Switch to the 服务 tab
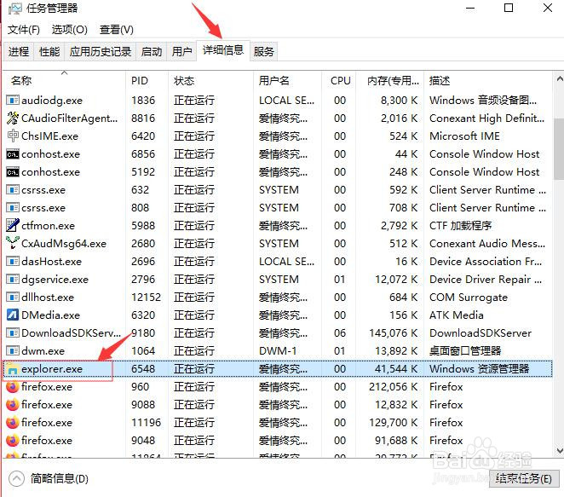This screenshot has height=497, width=564. (x=263, y=51)
